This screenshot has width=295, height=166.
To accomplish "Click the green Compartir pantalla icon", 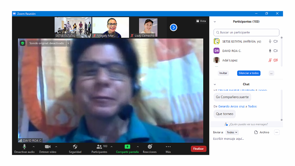I will pos(127,147).
